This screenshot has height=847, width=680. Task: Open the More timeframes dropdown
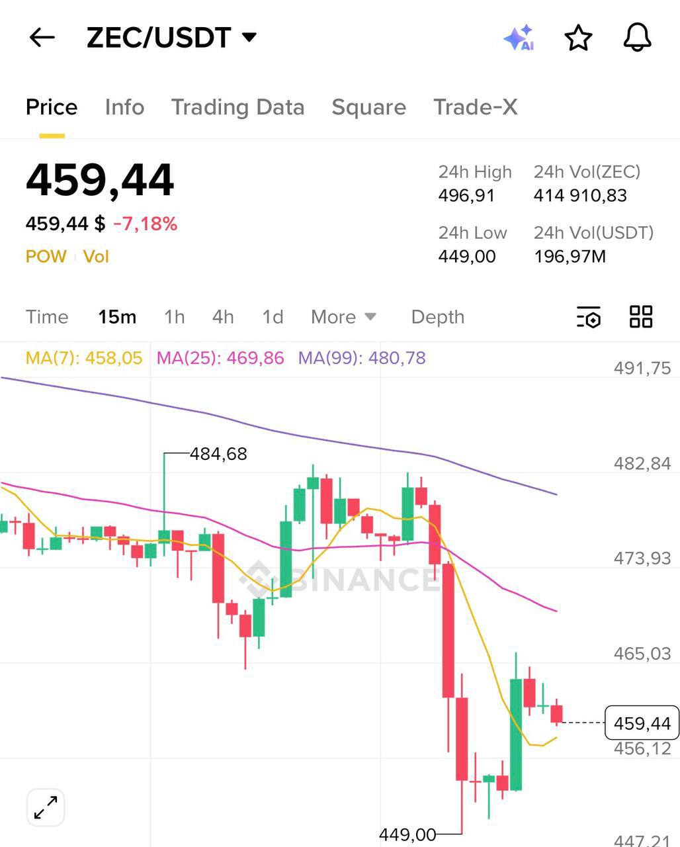coord(343,317)
